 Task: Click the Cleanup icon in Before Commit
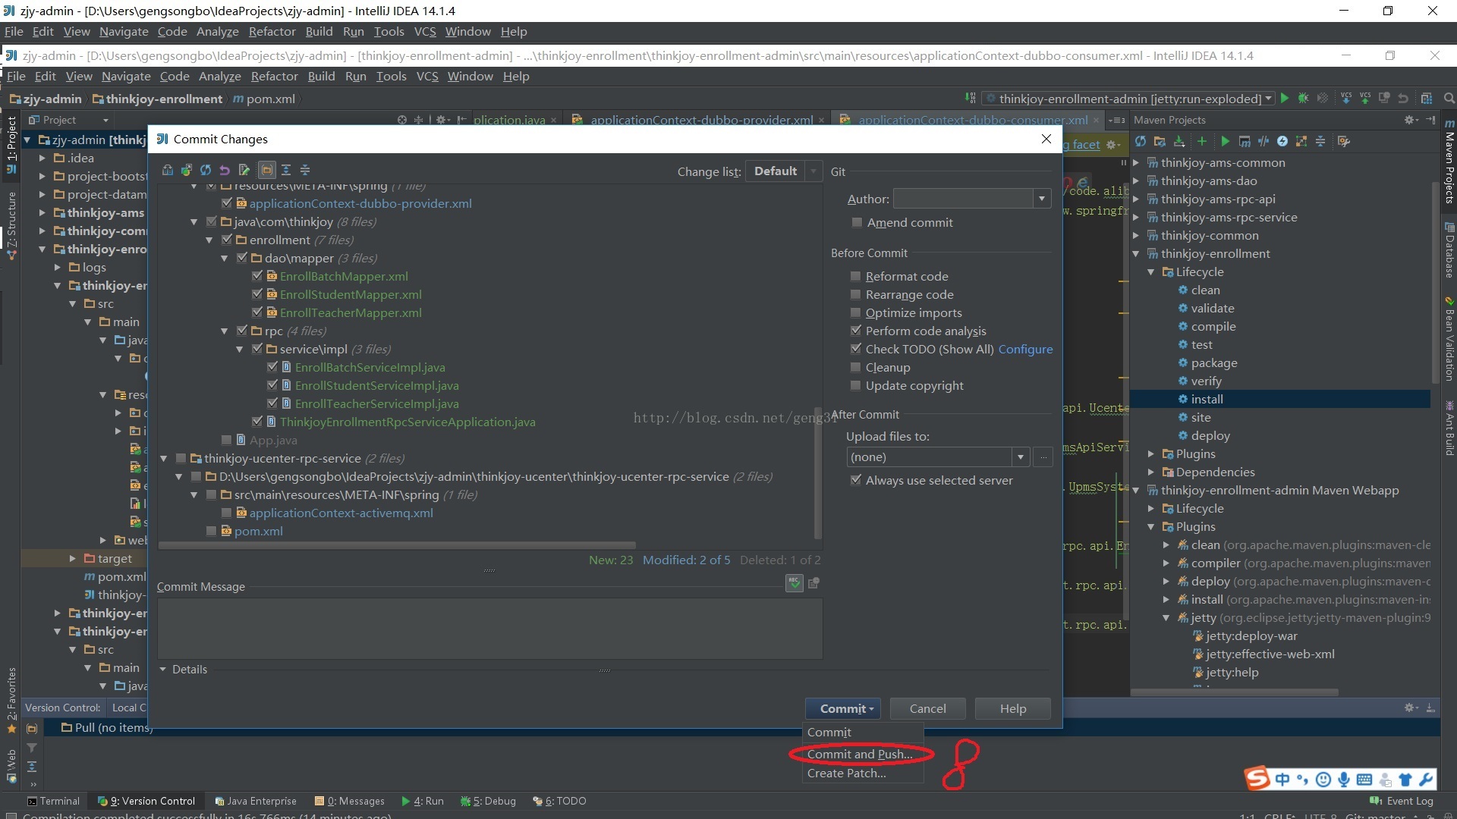click(x=854, y=367)
